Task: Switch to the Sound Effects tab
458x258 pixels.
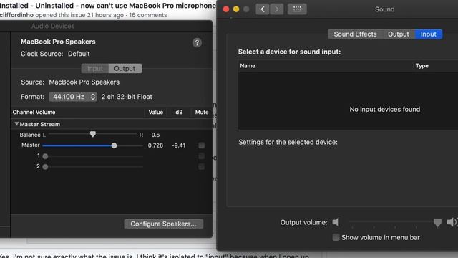Action: 355,34
